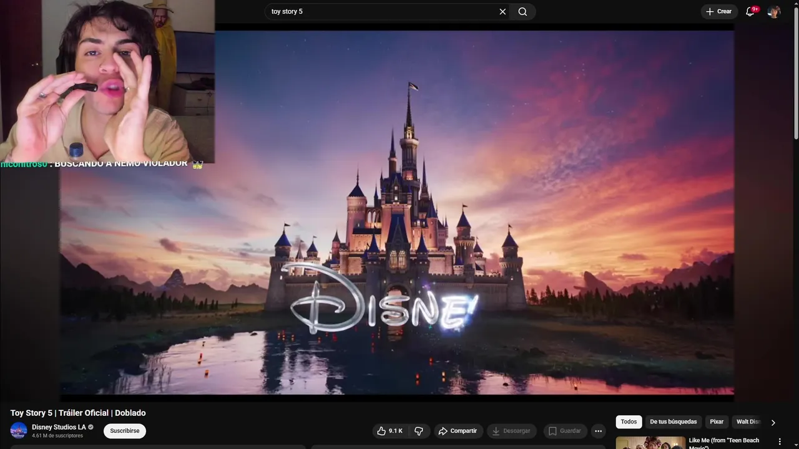
Task: Open the Crear menu button
Action: click(x=719, y=11)
